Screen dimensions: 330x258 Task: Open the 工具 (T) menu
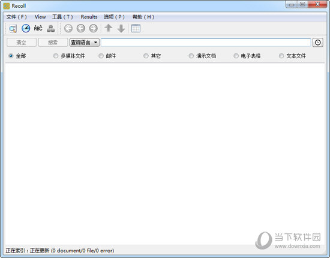point(62,17)
